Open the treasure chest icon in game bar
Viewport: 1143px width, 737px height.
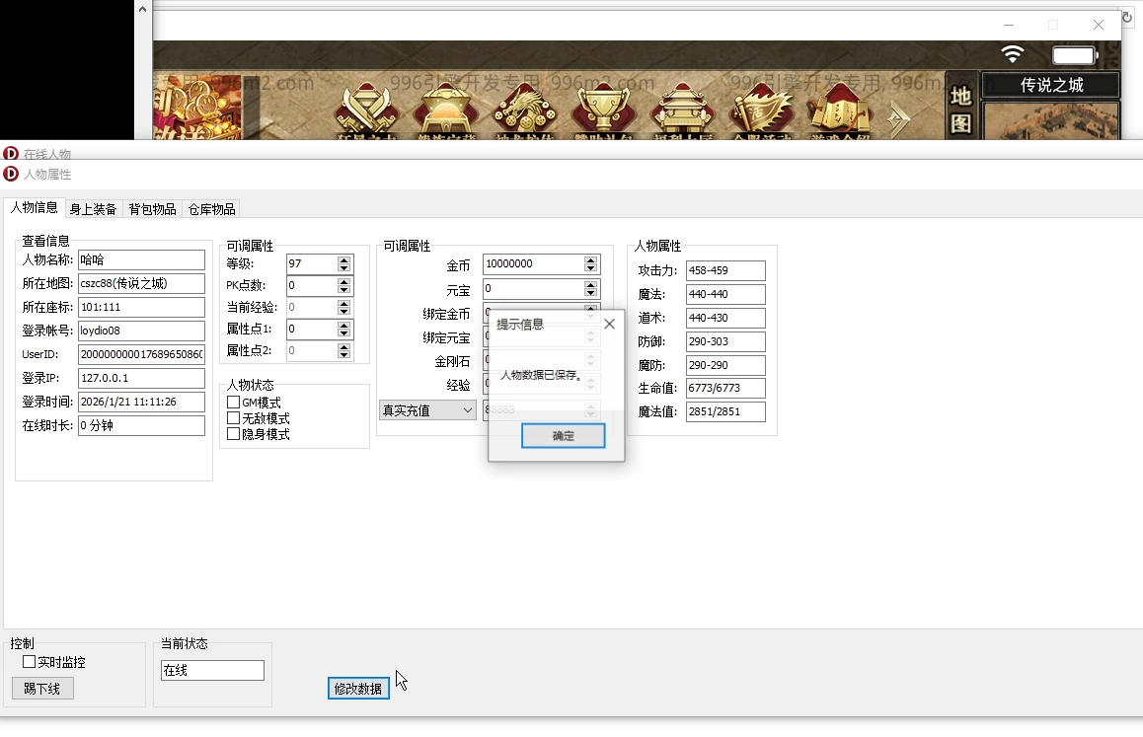pyautogui.click(x=445, y=111)
